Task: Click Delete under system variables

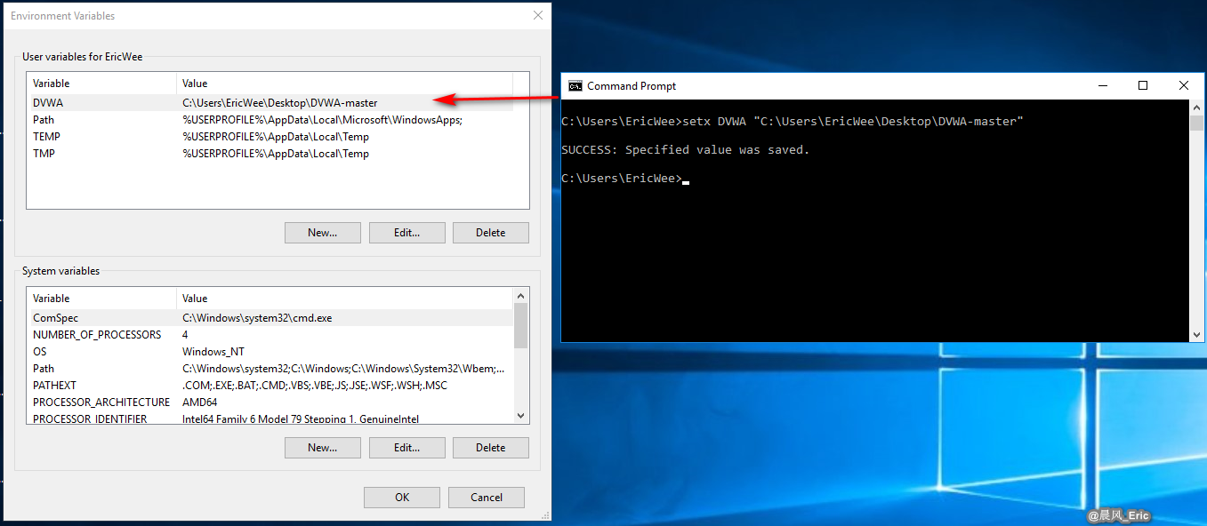Action: (490, 447)
